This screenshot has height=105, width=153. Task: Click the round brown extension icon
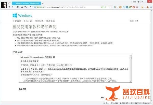point(148,7)
